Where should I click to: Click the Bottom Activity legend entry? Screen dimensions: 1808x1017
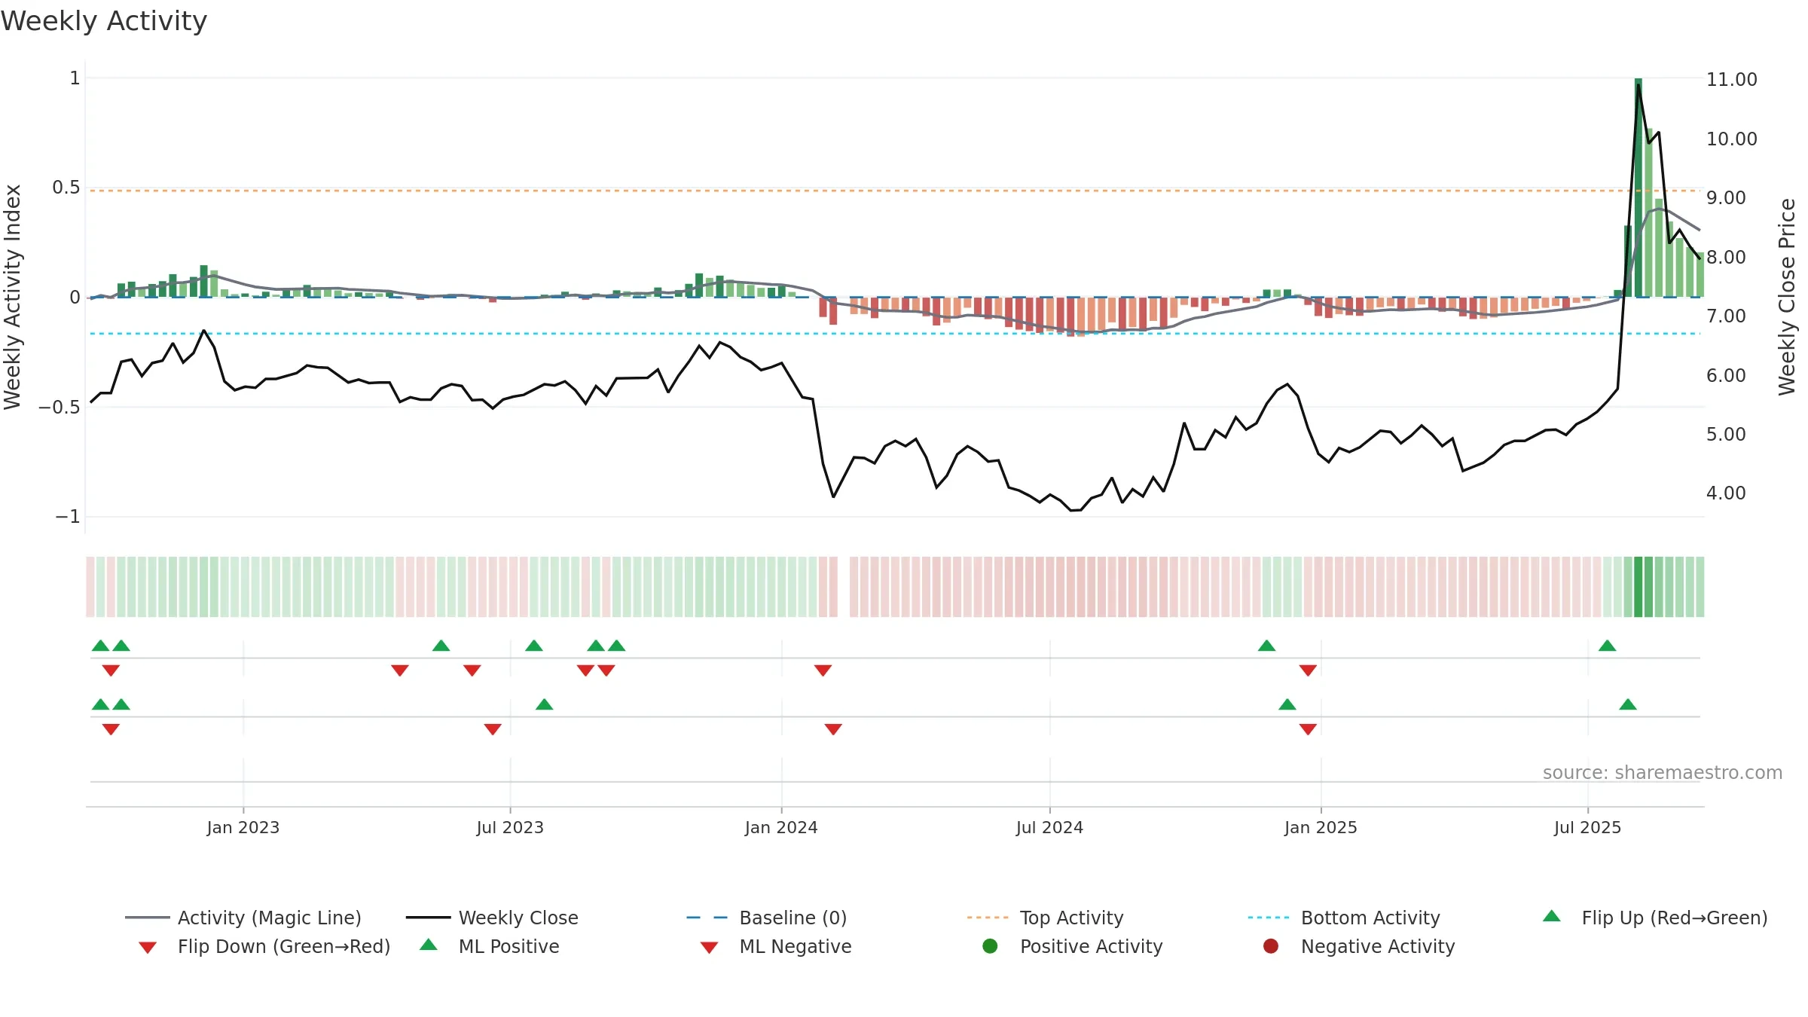click(1344, 918)
